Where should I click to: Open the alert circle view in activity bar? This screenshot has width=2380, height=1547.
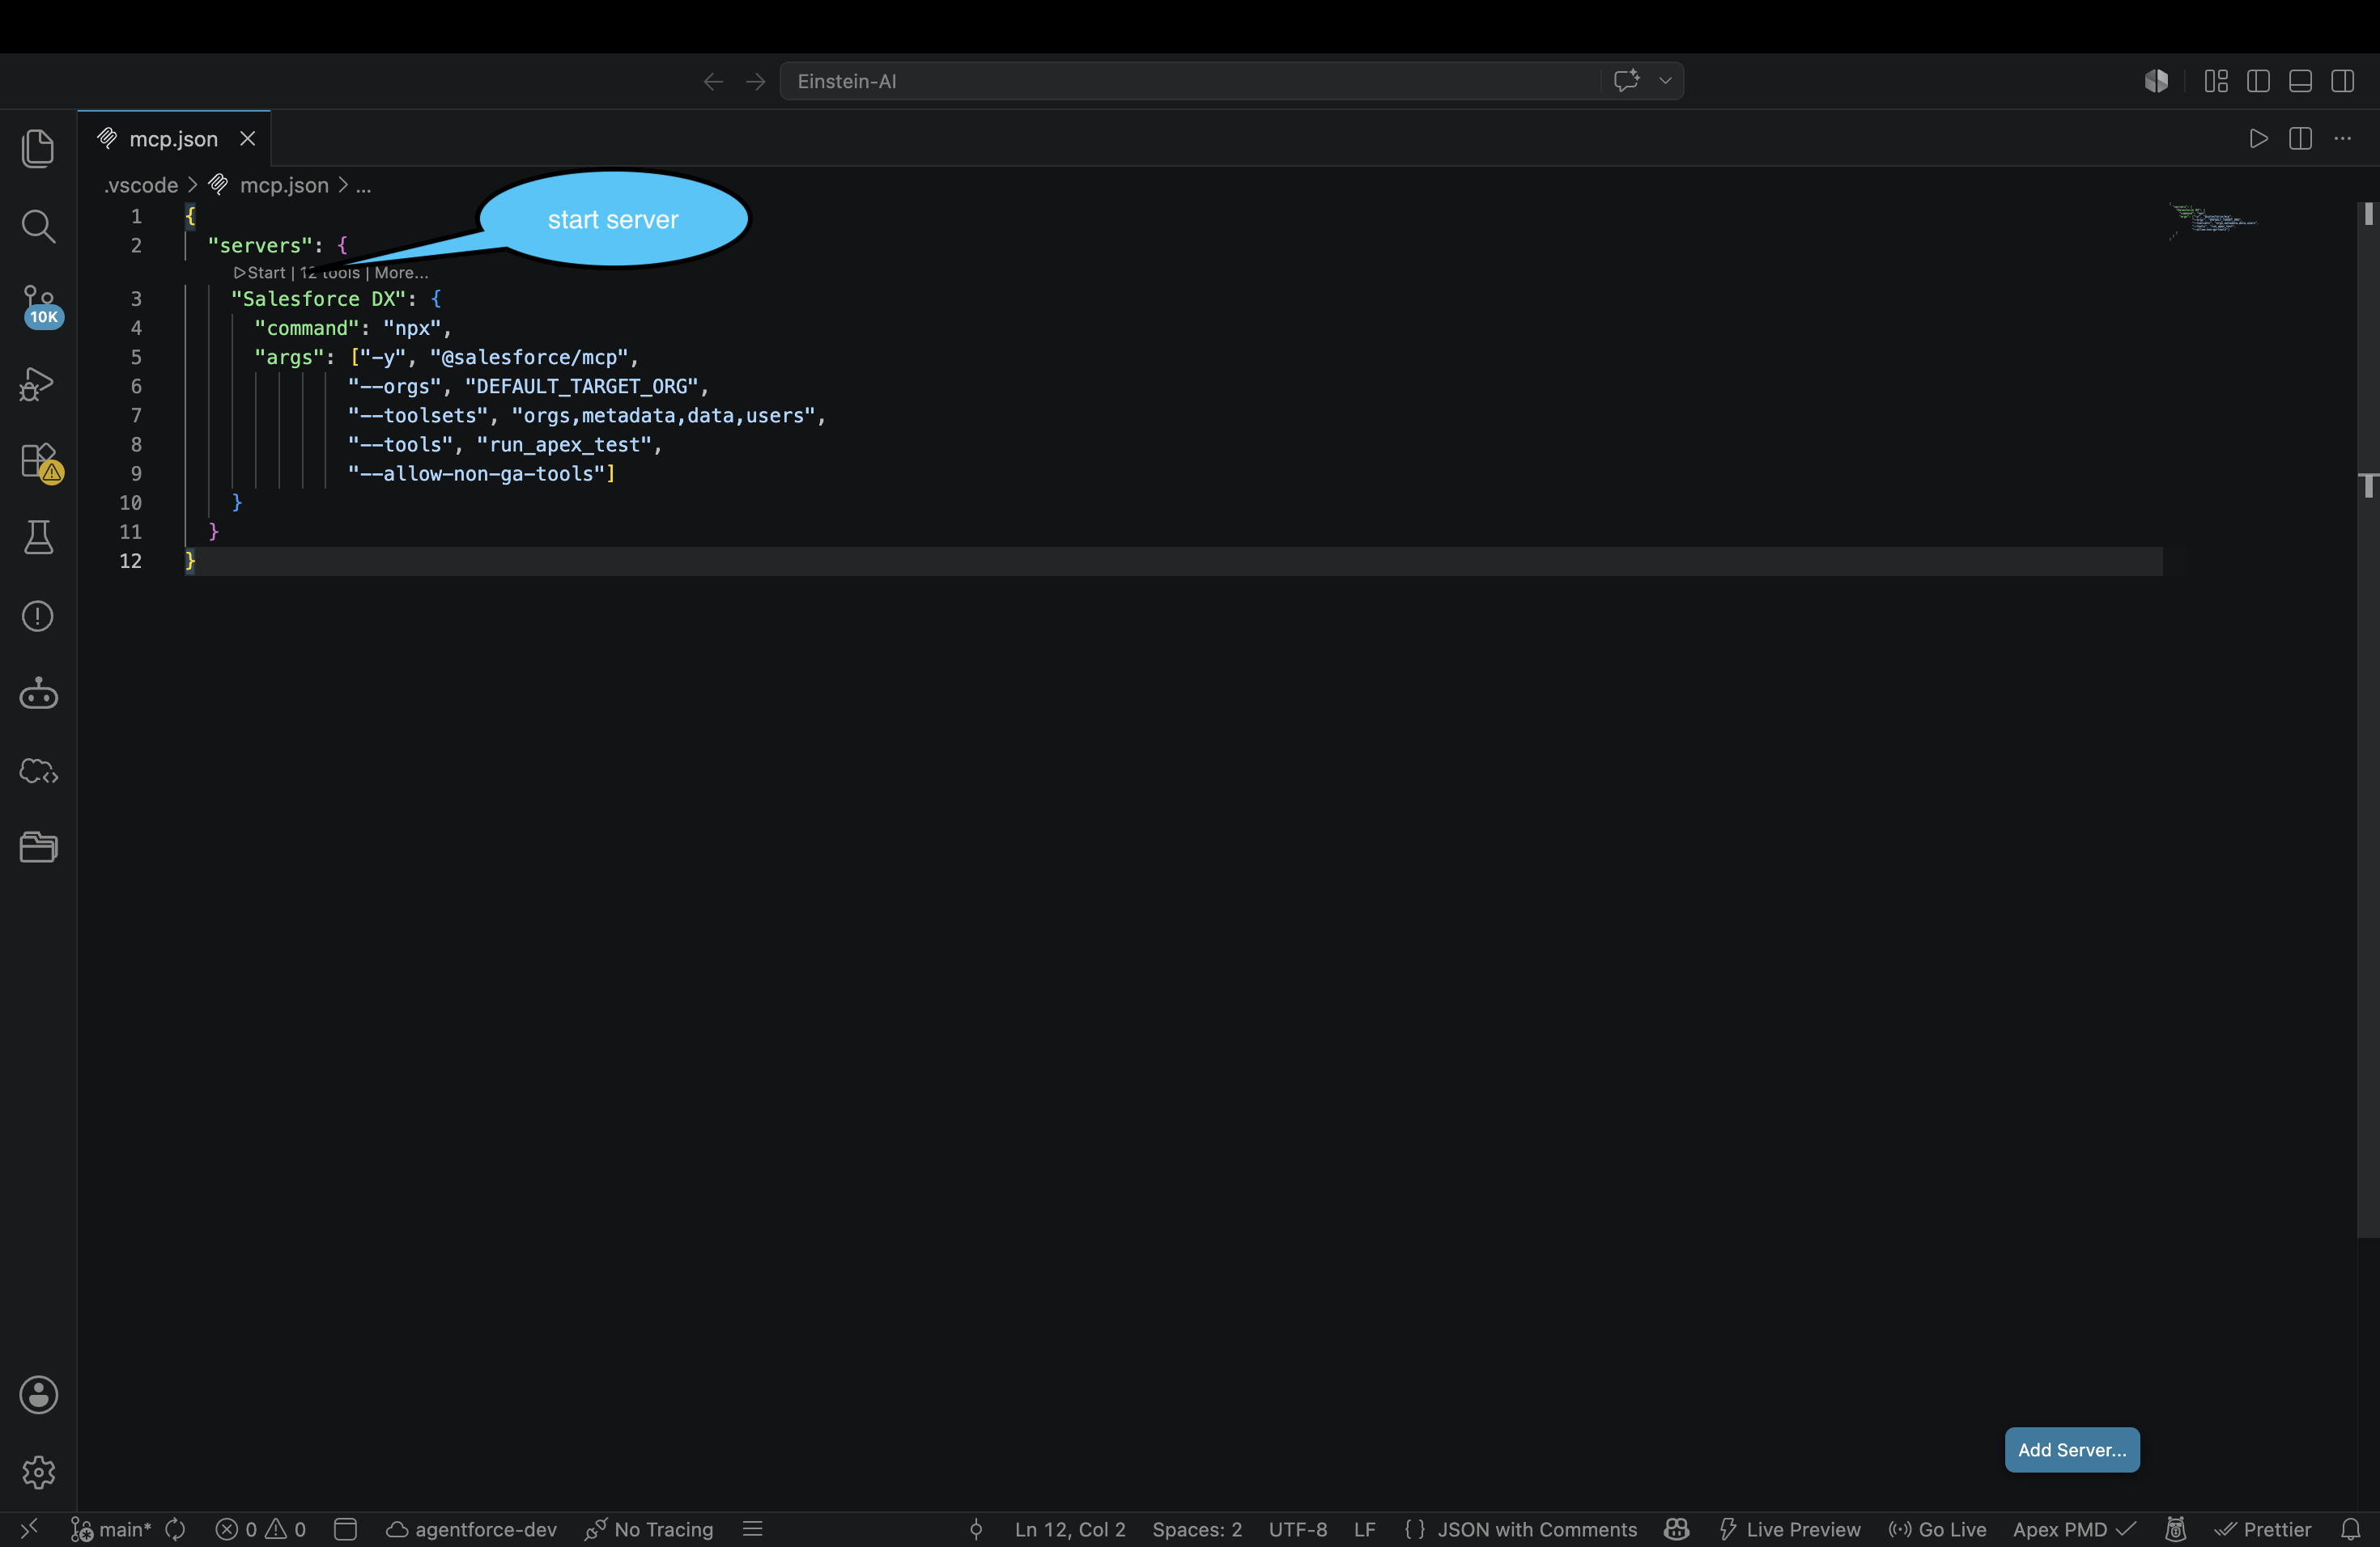tap(38, 616)
